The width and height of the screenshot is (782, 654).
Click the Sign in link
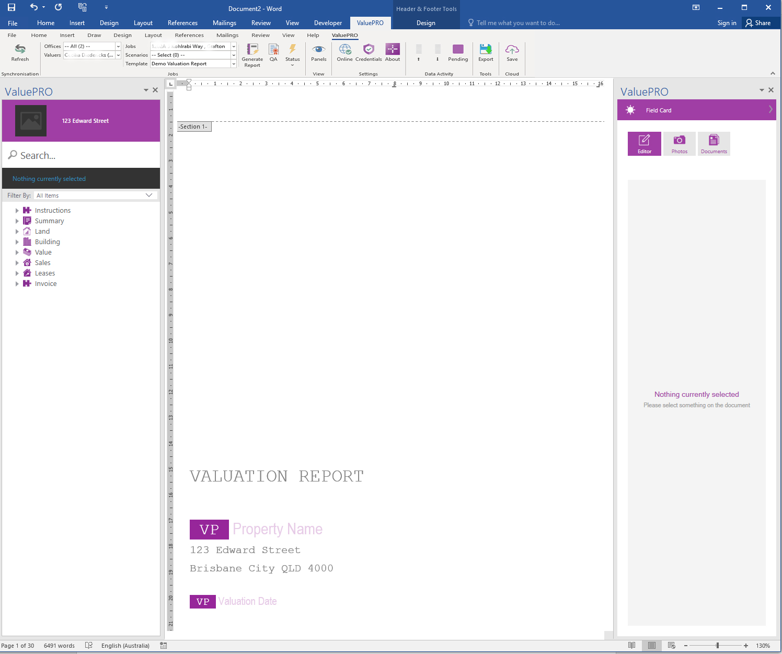[727, 23]
